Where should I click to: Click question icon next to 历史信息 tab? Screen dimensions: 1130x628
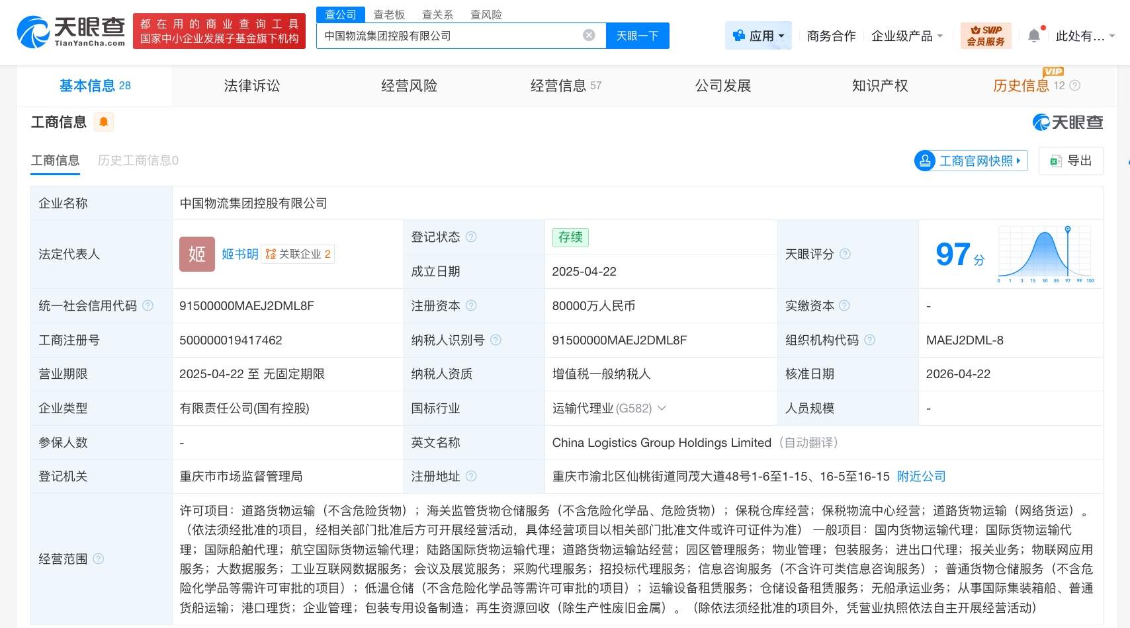point(1075,85)
